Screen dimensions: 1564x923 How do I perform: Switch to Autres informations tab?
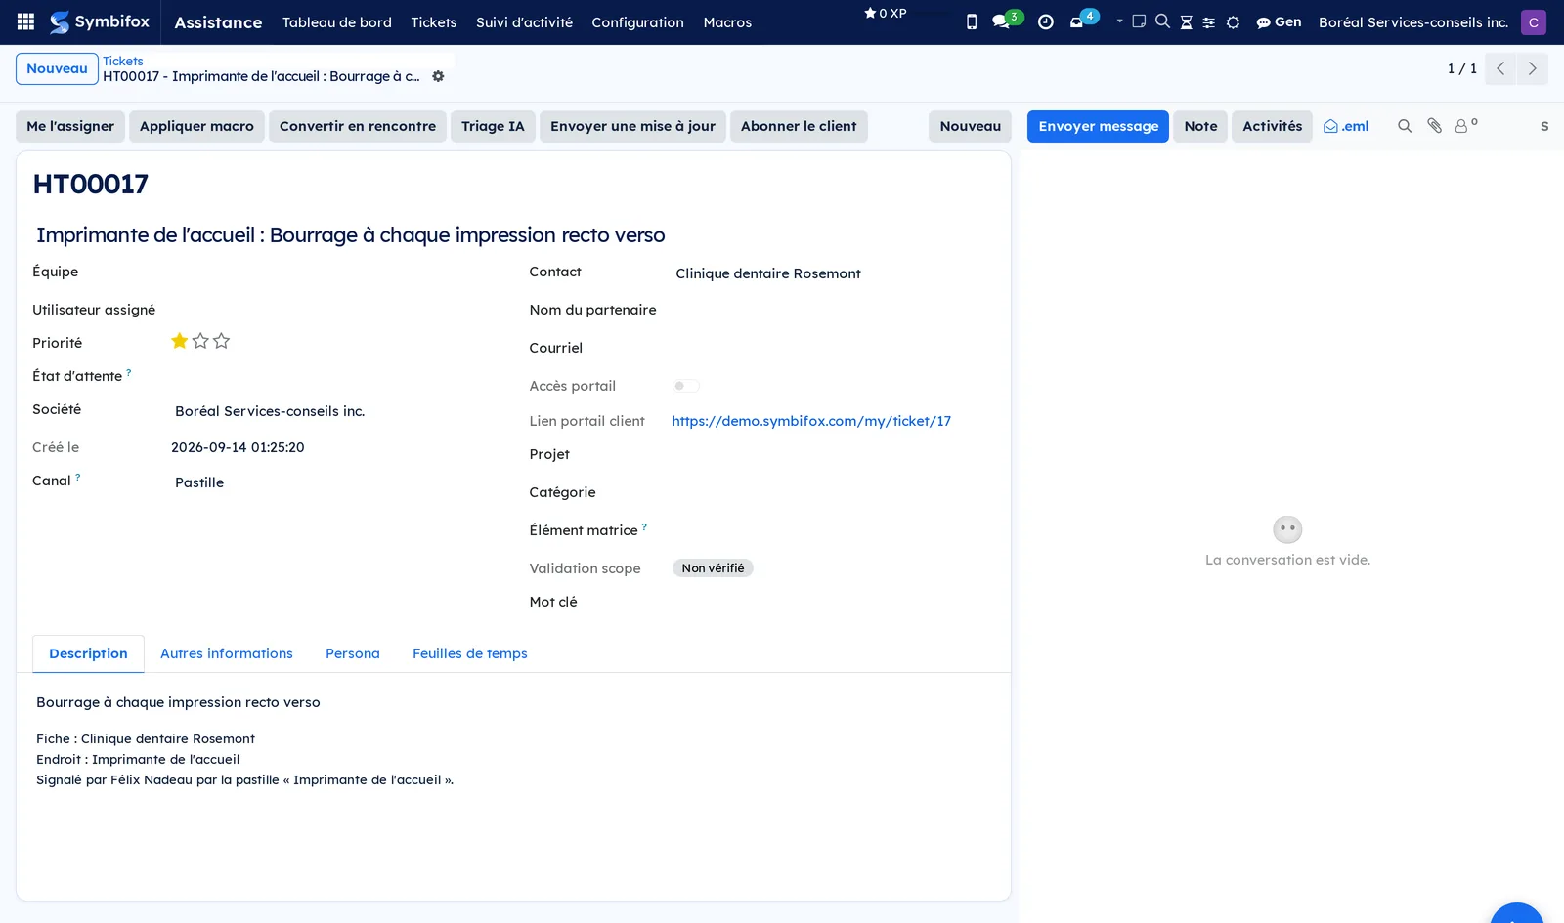227,653
